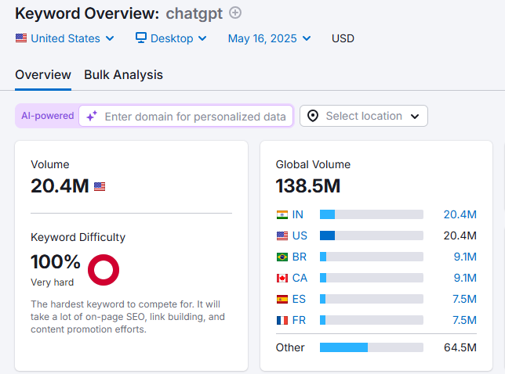Open the United States country dropdown
The width and height of the screenshot is (505, 374).
tap(65, 38)
